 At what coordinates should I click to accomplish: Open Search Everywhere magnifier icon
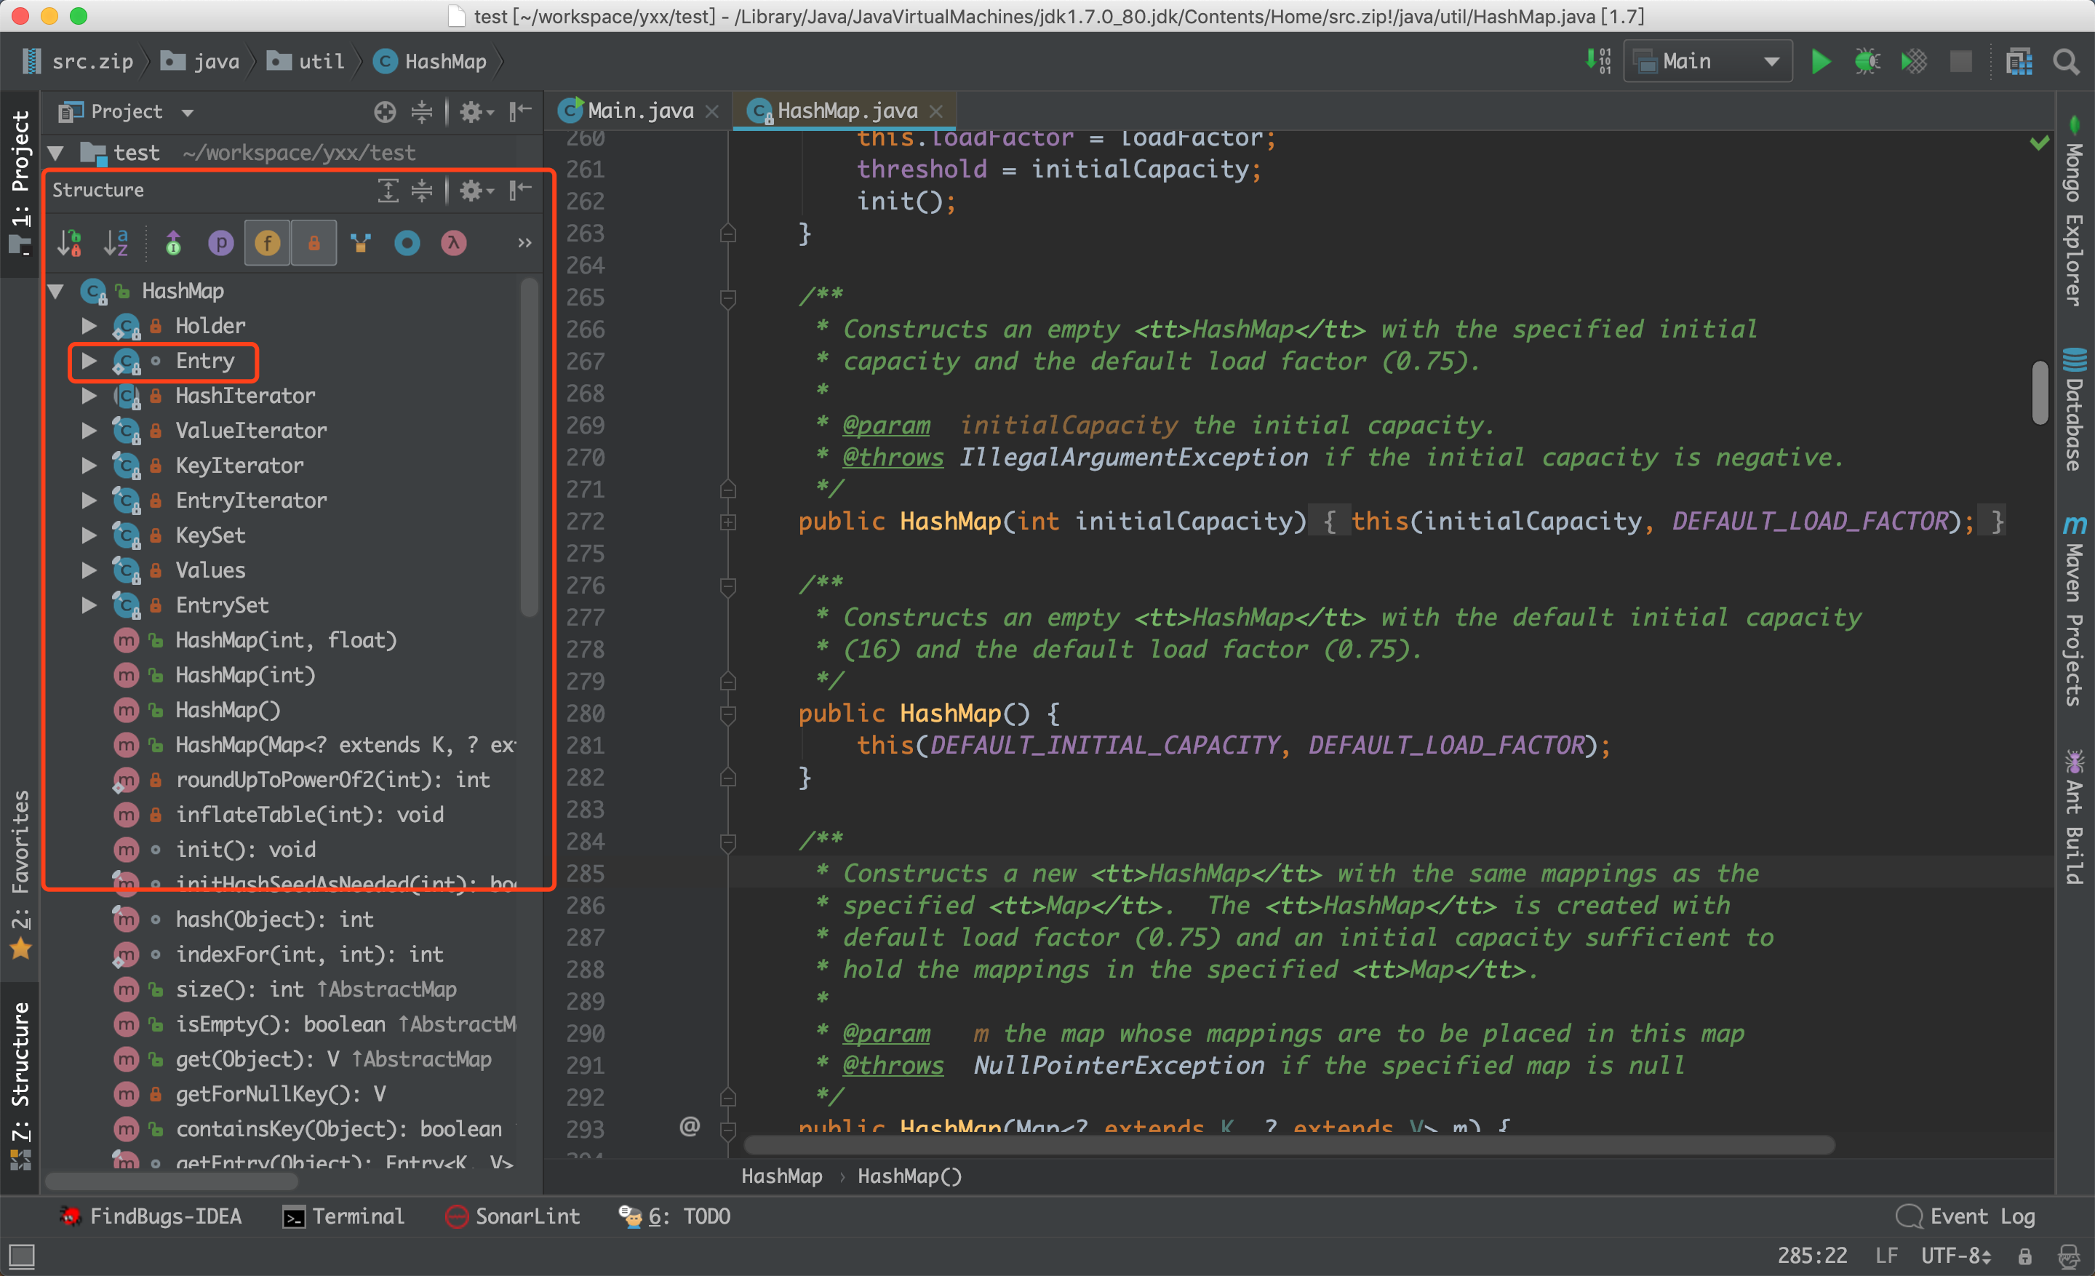(x=2066, y=62)
